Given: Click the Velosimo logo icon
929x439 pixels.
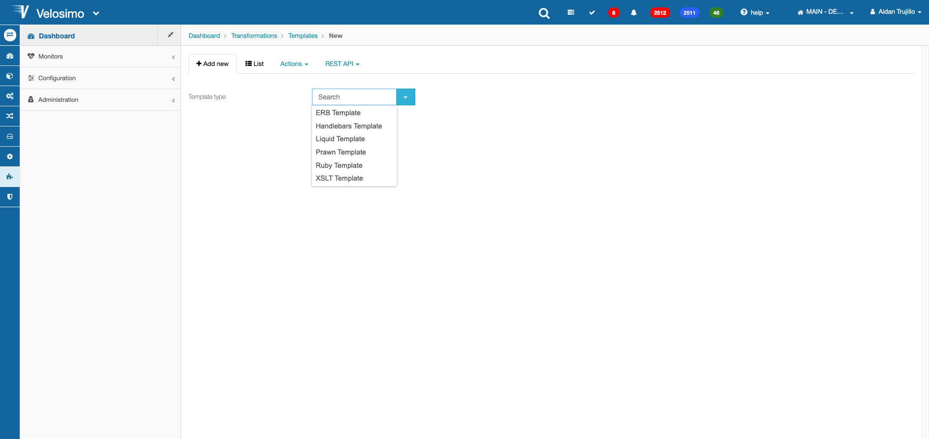Looking at the screenshot, I should (20, 11).
